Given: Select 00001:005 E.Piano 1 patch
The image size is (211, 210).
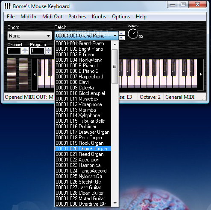Looking at the screenshot, I should click(83, 66).
